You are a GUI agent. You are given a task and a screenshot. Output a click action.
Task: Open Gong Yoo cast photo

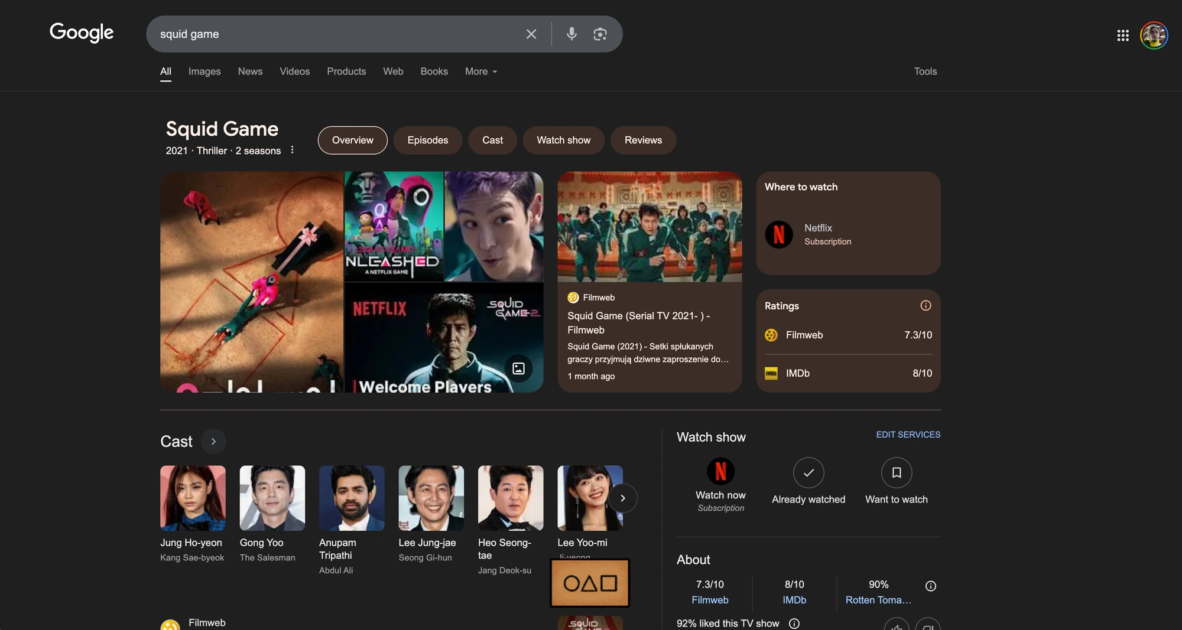tap(272, 498)
